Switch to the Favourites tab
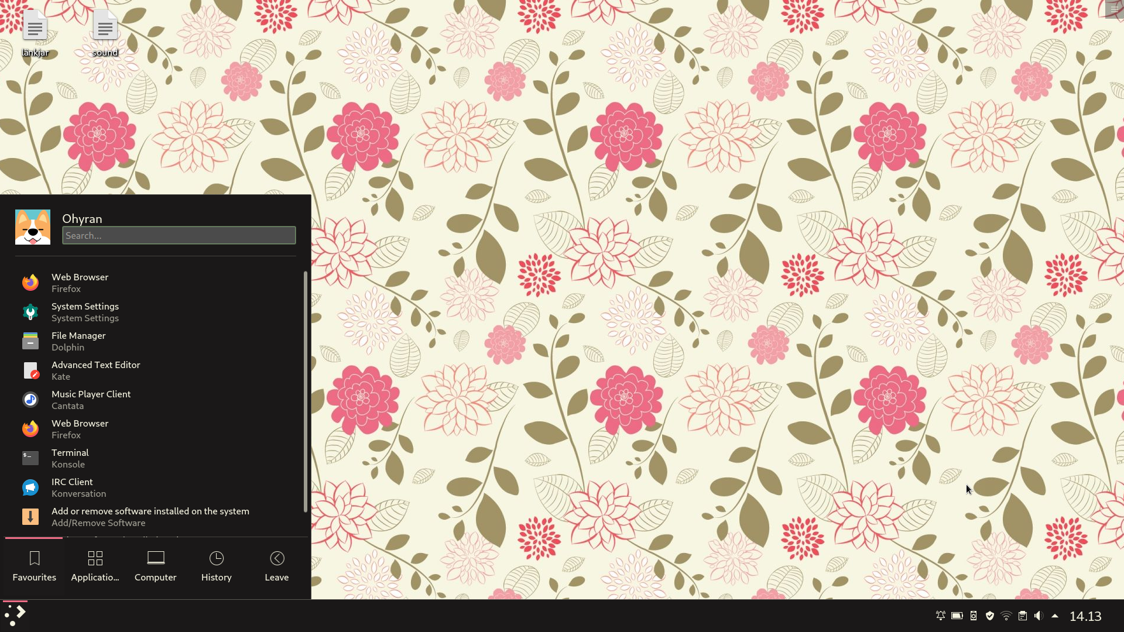1124x632 pixels. (35, 566)
